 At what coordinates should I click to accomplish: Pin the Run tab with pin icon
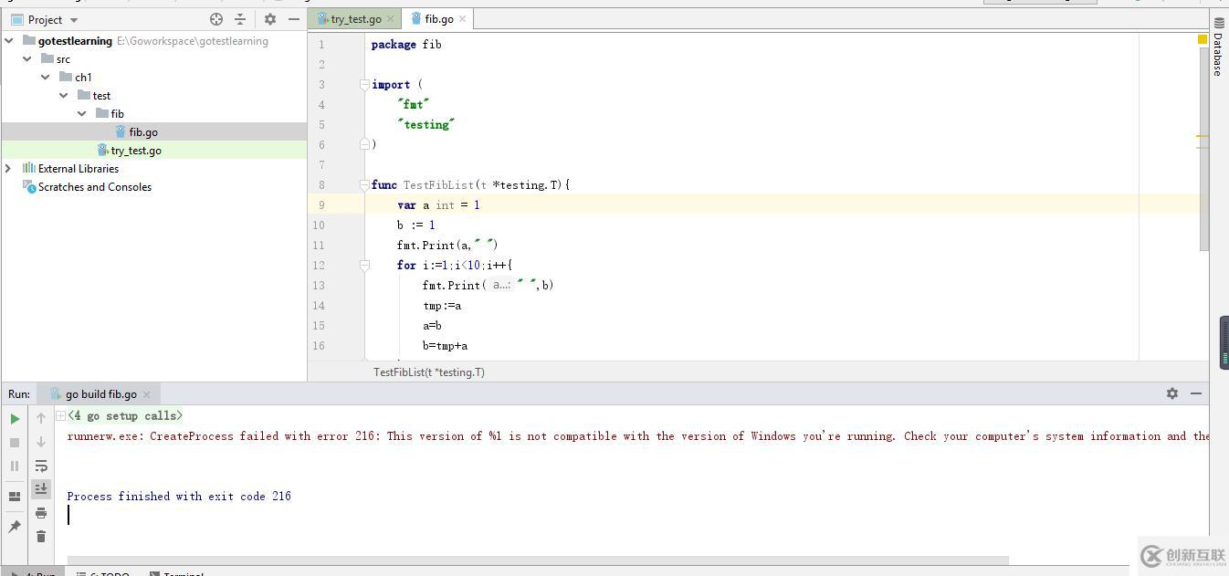[x=15, y=527]
